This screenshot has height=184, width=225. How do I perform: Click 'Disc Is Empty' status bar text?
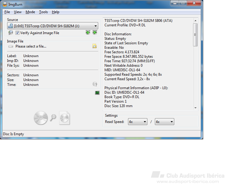13,134
